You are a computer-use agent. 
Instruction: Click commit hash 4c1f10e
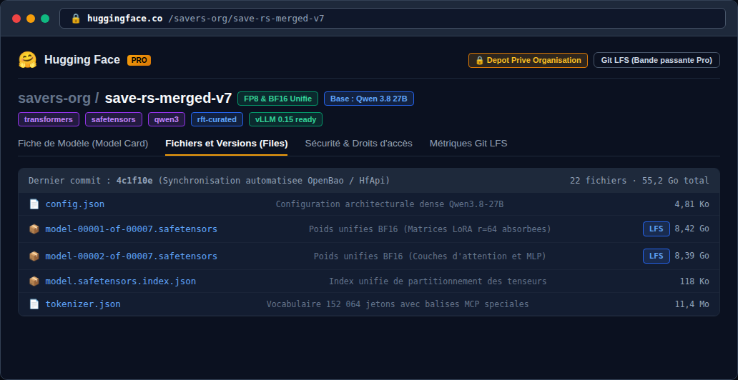click(134, 181)
